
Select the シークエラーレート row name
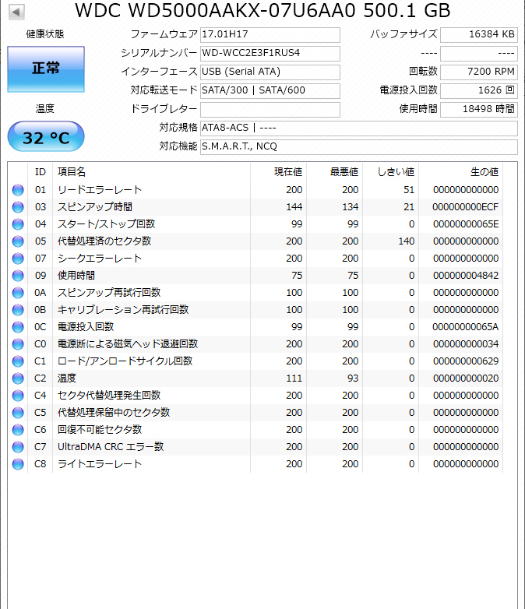100,259
